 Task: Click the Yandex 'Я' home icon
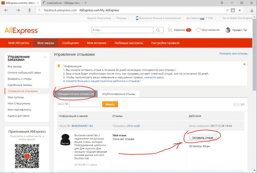click(x=29, y=10)
